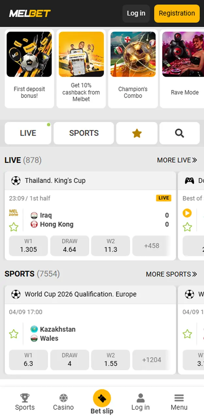Open search with the magnifier icon
This screenshot has width=204, height=418.
click(x=180, y=133)
